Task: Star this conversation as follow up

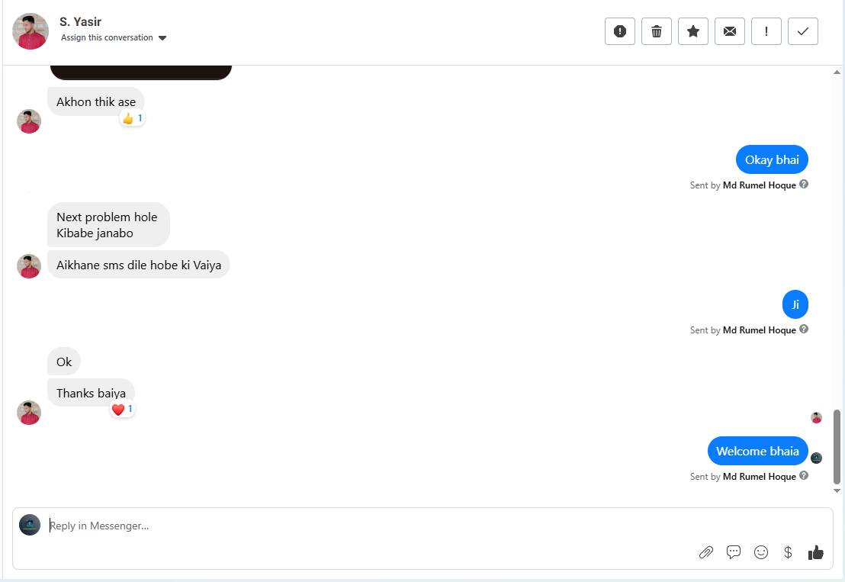Action: (693, 31)
